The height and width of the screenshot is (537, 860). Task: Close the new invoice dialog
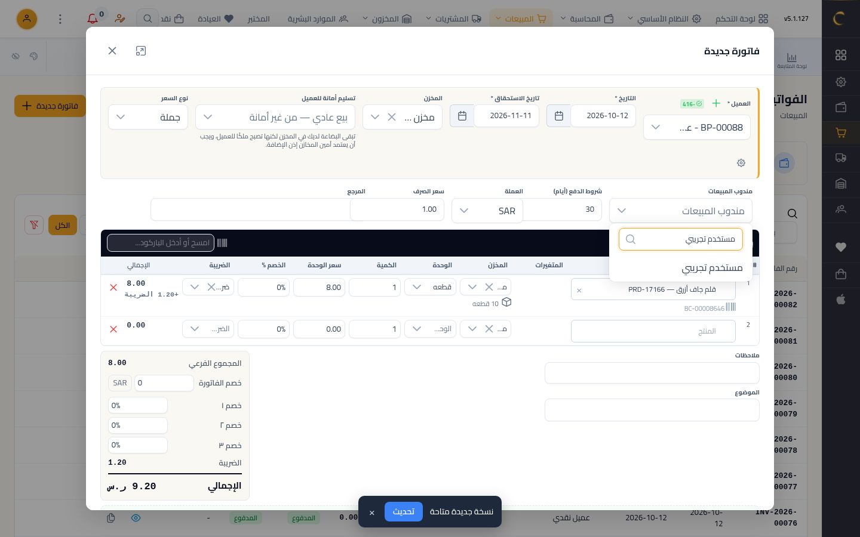tap(112, 51)
